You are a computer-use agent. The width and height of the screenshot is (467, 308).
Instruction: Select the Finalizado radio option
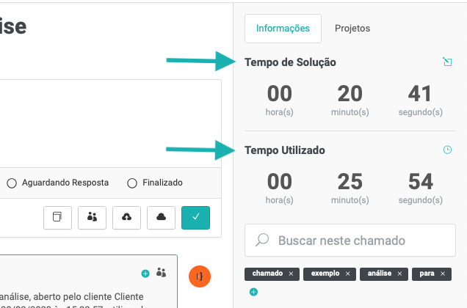point(132,183)
